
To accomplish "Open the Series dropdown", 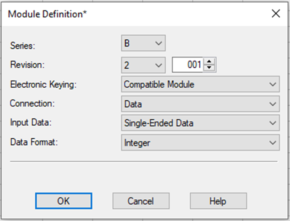I will pyautogui.click(x=143, y=43).
